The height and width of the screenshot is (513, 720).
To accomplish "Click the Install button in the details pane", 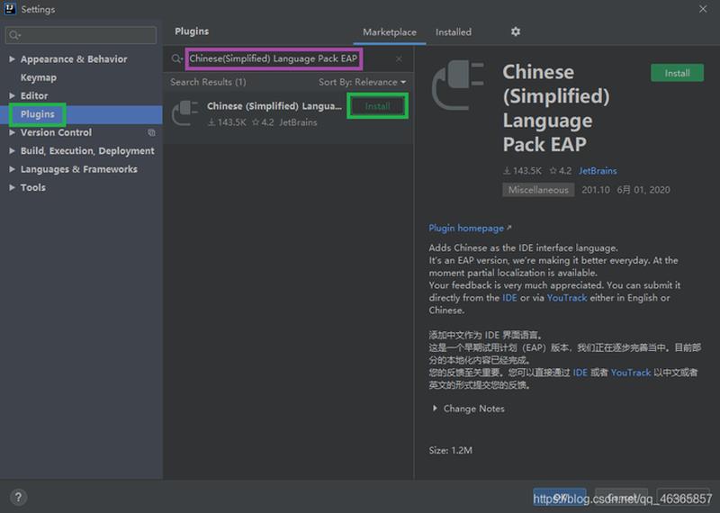I will 677,73.
